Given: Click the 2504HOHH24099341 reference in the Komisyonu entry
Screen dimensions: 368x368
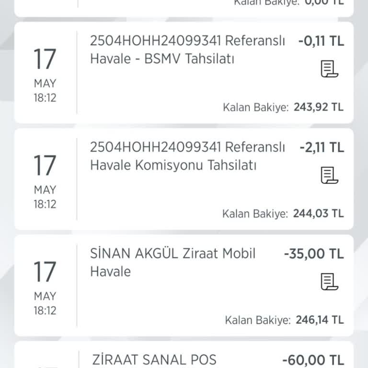Looking at the screenshot, I should coord(155,147).
